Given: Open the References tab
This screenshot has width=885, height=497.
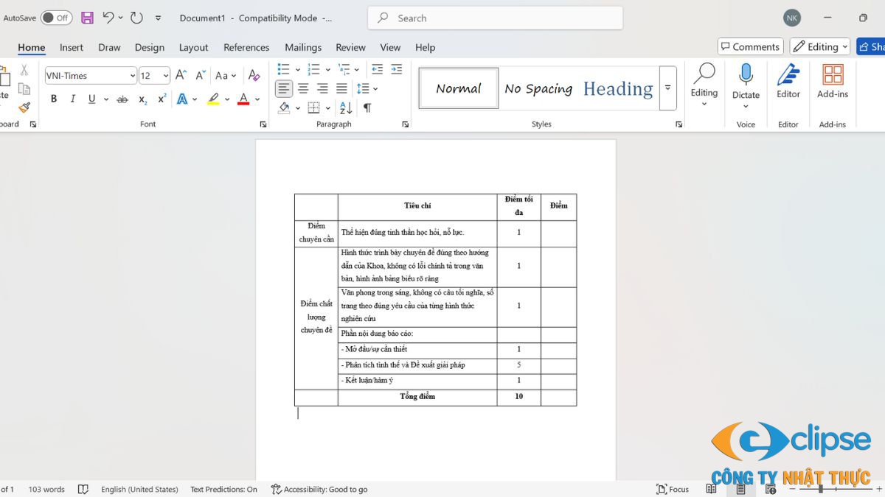Looking at the screenshot, I should (x=246, y=47).
